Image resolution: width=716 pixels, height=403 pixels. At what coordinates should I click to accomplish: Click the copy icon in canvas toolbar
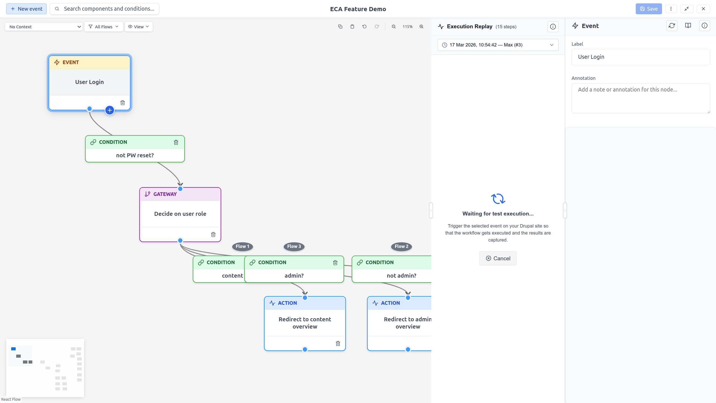click(x=340, y=27)
